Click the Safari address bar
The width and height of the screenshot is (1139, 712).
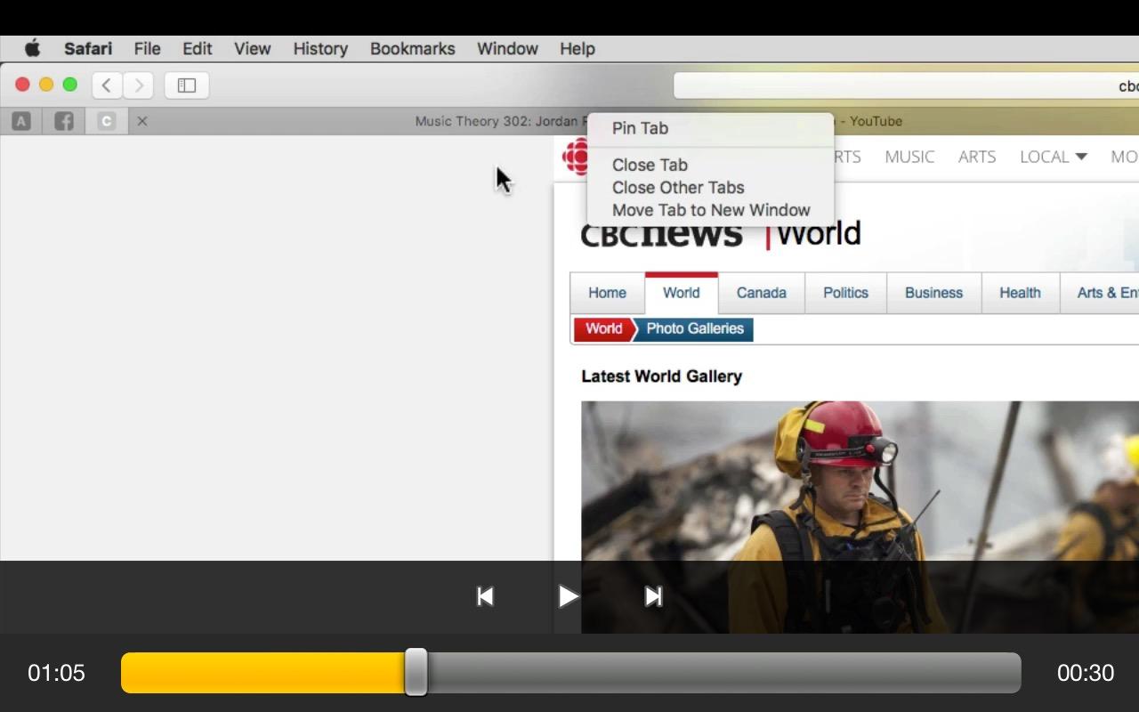tap(906, 85)
